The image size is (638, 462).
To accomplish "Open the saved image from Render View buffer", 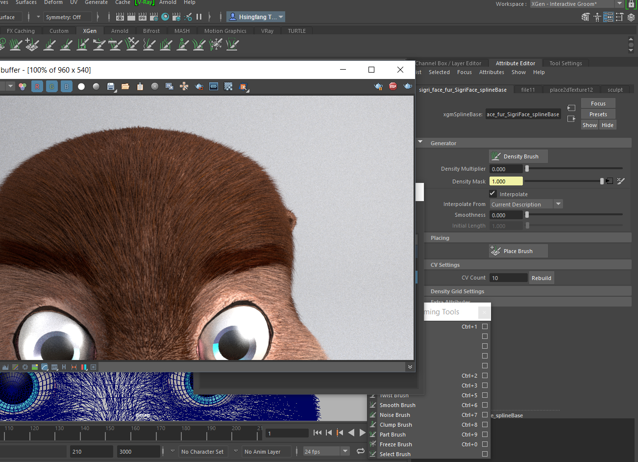I will click(x=124, y=86).
